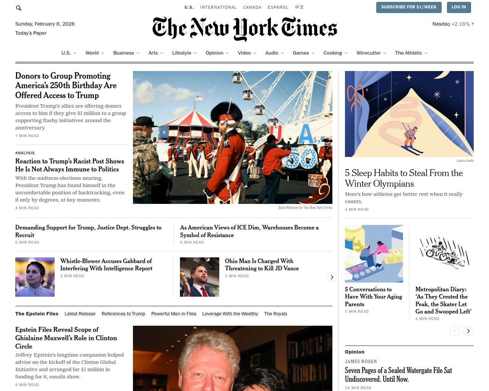Click The New York Times logo

point(244,29)
